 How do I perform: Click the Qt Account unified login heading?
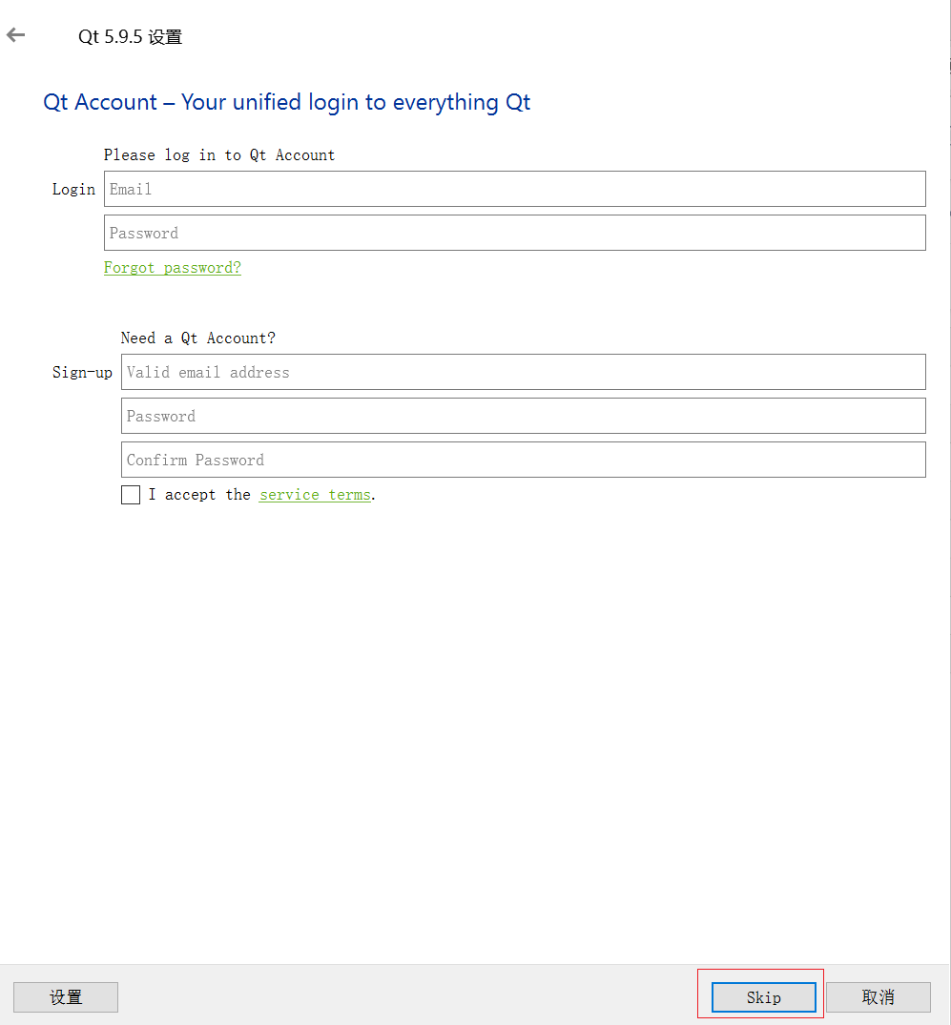coord(286,103)
